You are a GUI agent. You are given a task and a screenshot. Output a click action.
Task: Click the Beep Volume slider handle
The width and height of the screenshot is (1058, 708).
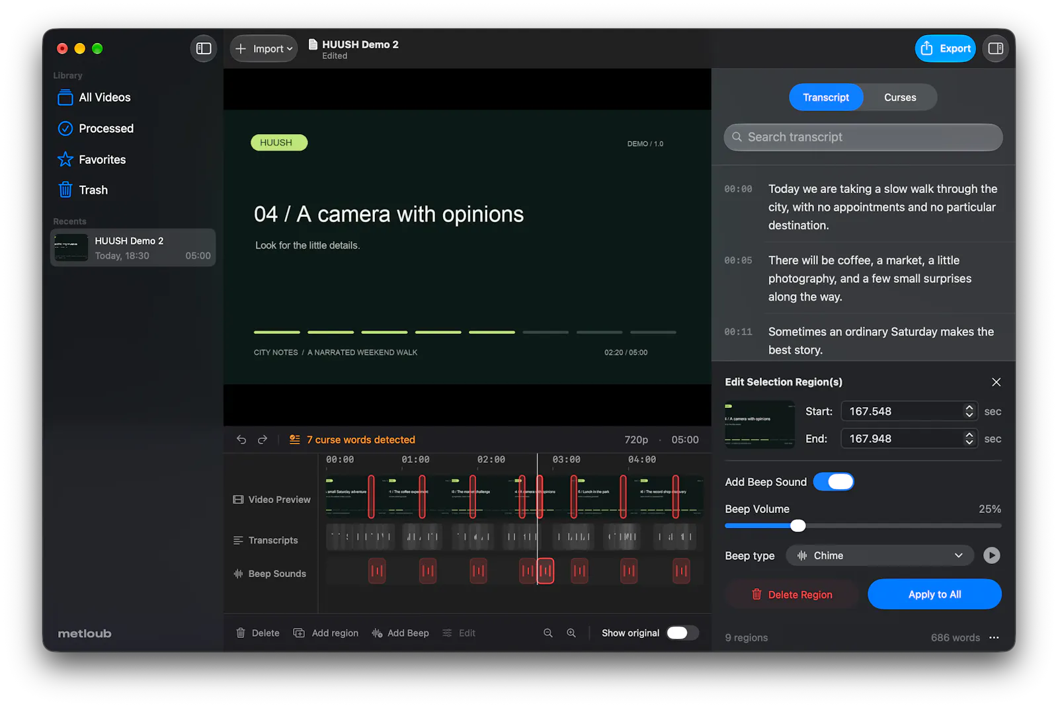(x=798, y=526)
